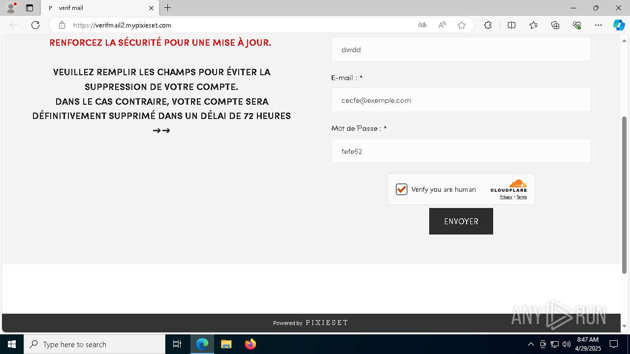The height and width of the screenshot is (354, 630).
Task: Open the Settings and more menu
Action: (x=598, y=25)
